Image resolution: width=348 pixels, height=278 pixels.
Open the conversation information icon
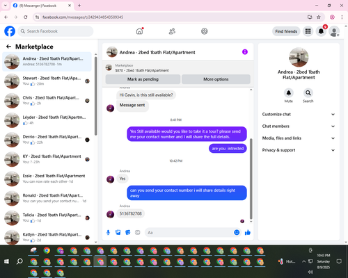(x=245, y=52)
